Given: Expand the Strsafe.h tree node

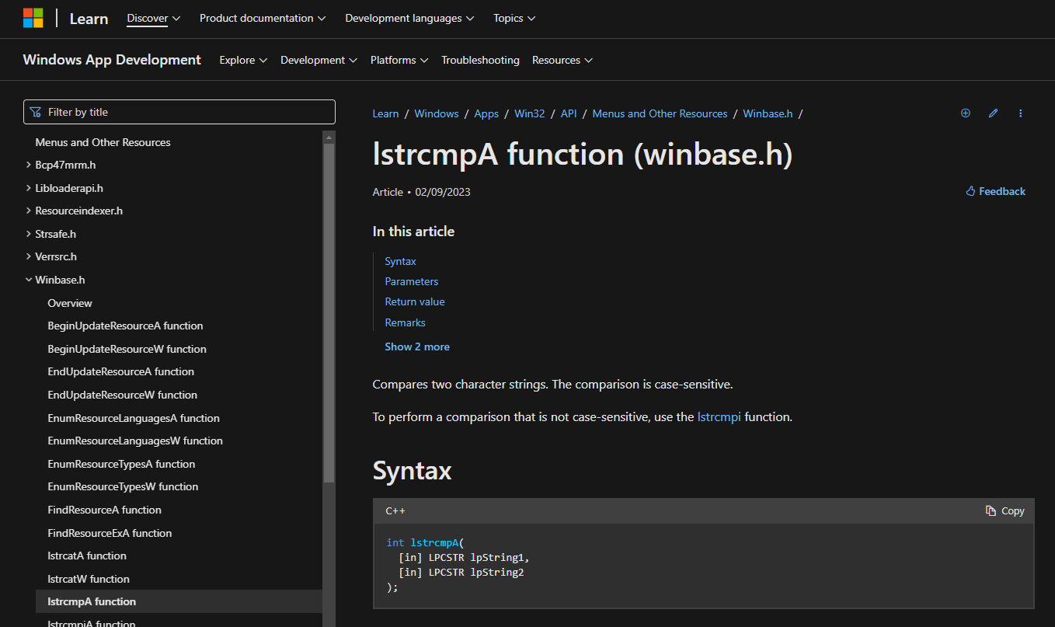Looking at the screenshot, I should pyautogui.click(x=29, y=234).
